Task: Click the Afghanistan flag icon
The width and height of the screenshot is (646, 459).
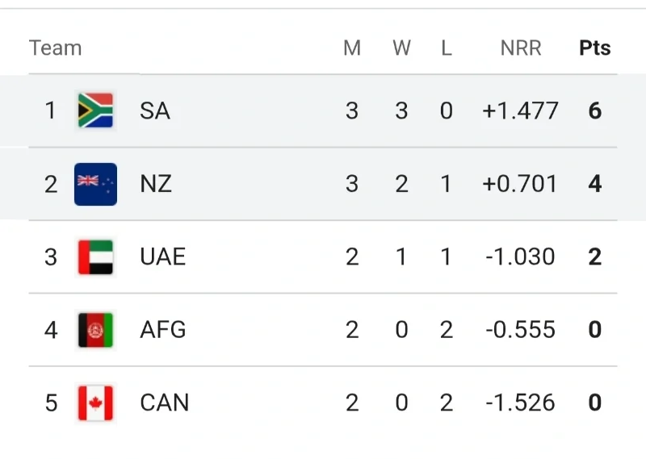Action: [x=95, y=330]
